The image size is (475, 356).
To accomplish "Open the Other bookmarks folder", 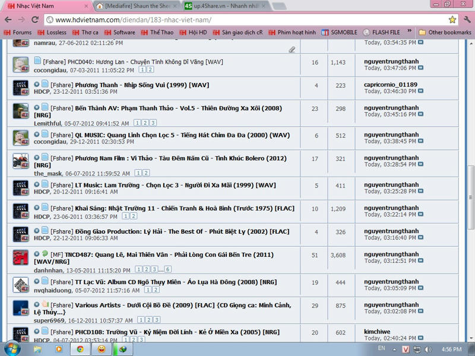I will (445, 33).
